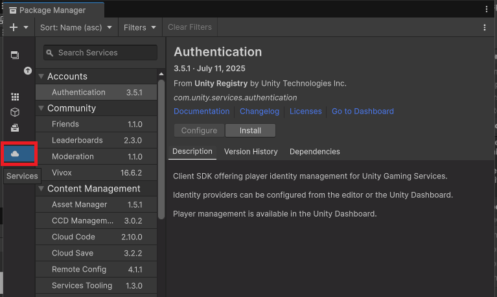497x297 pixels.
Task: Click the package list scrollbar up arrow
Action: (161, 74)
